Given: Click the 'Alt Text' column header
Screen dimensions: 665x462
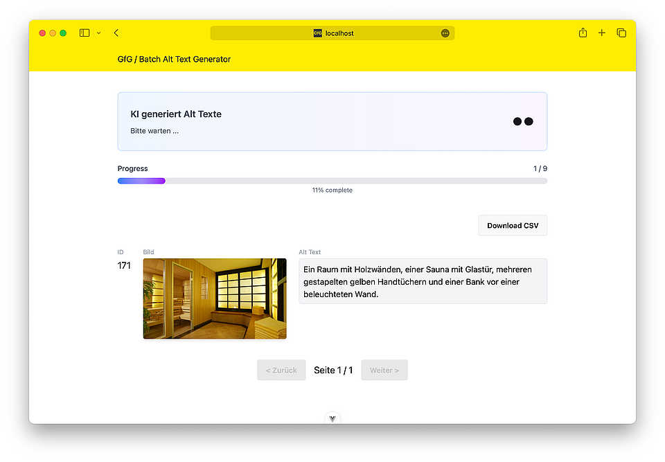Looking at the screenshot, I should (310, 252).
